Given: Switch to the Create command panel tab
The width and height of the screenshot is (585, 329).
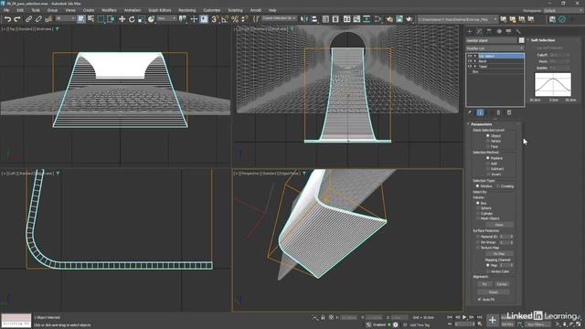Looking at the screenshot, I should (470, 31).
